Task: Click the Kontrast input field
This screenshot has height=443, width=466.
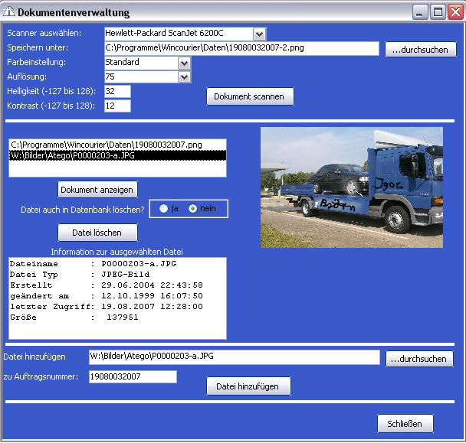Action: (117, 106)
